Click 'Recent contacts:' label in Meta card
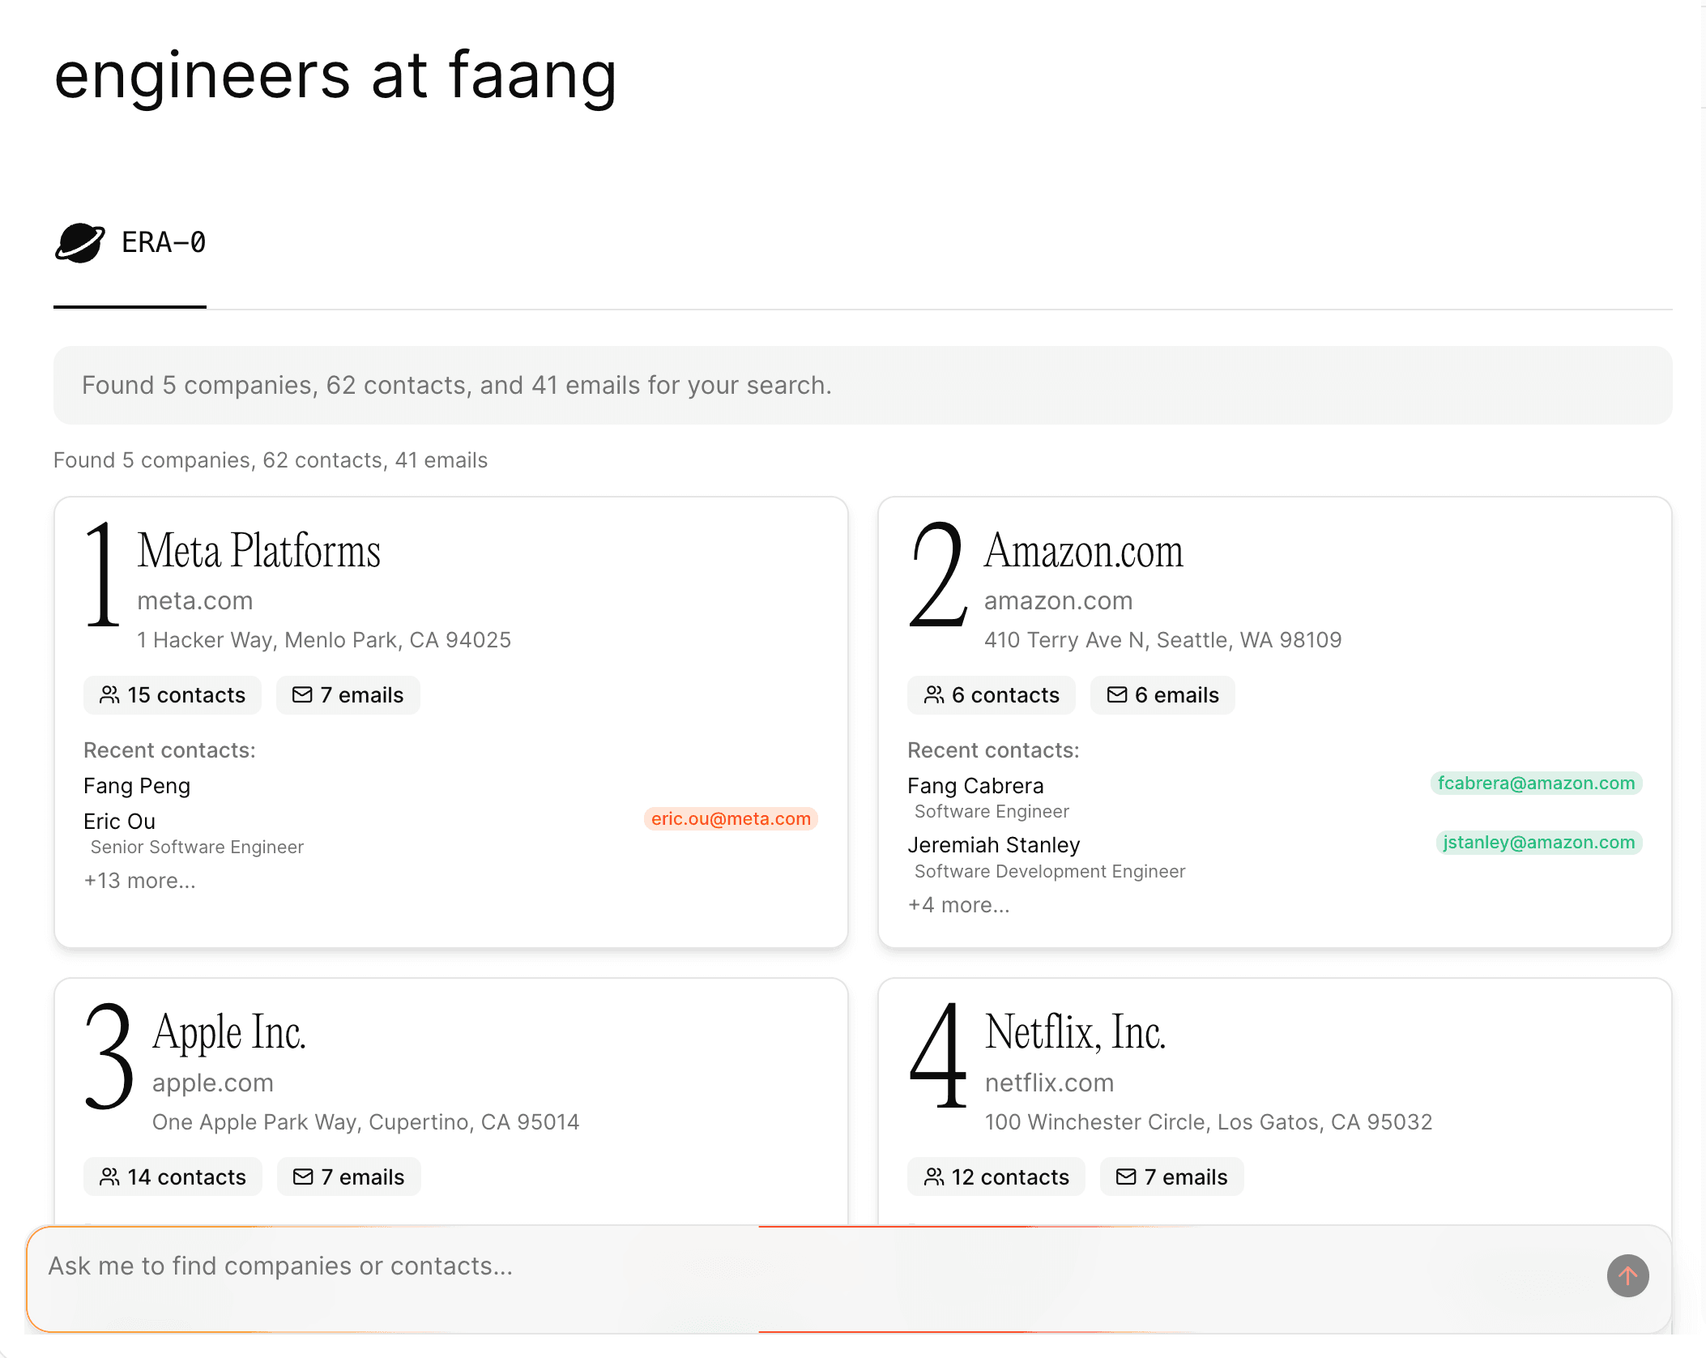Screen dimensions: 1706x1358 point(169,750)
